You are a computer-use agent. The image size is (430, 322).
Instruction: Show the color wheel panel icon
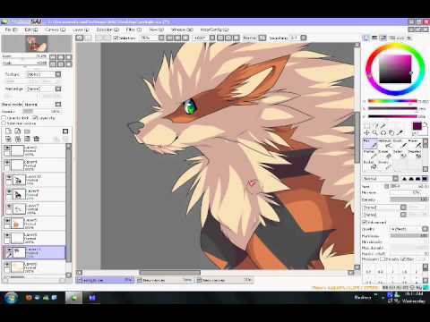366,38
